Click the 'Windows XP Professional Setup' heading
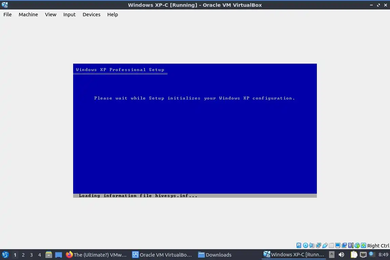The width and height of the screenshot is (390, 260). coord(120,70)
